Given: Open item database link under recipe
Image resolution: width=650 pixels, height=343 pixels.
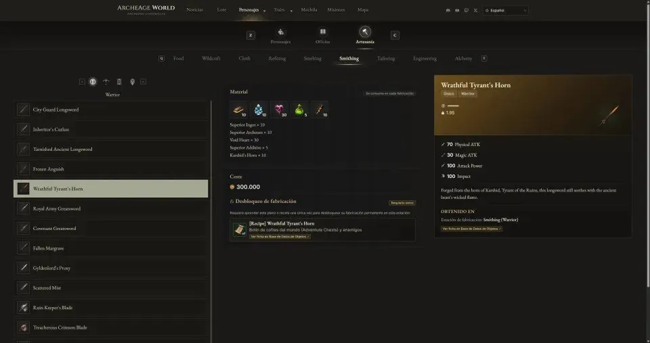Looking at the screenshot, I should pyautogui.click(x=280, y=237).
